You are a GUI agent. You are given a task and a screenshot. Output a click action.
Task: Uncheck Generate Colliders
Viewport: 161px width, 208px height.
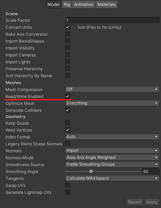tap(68, 110)
